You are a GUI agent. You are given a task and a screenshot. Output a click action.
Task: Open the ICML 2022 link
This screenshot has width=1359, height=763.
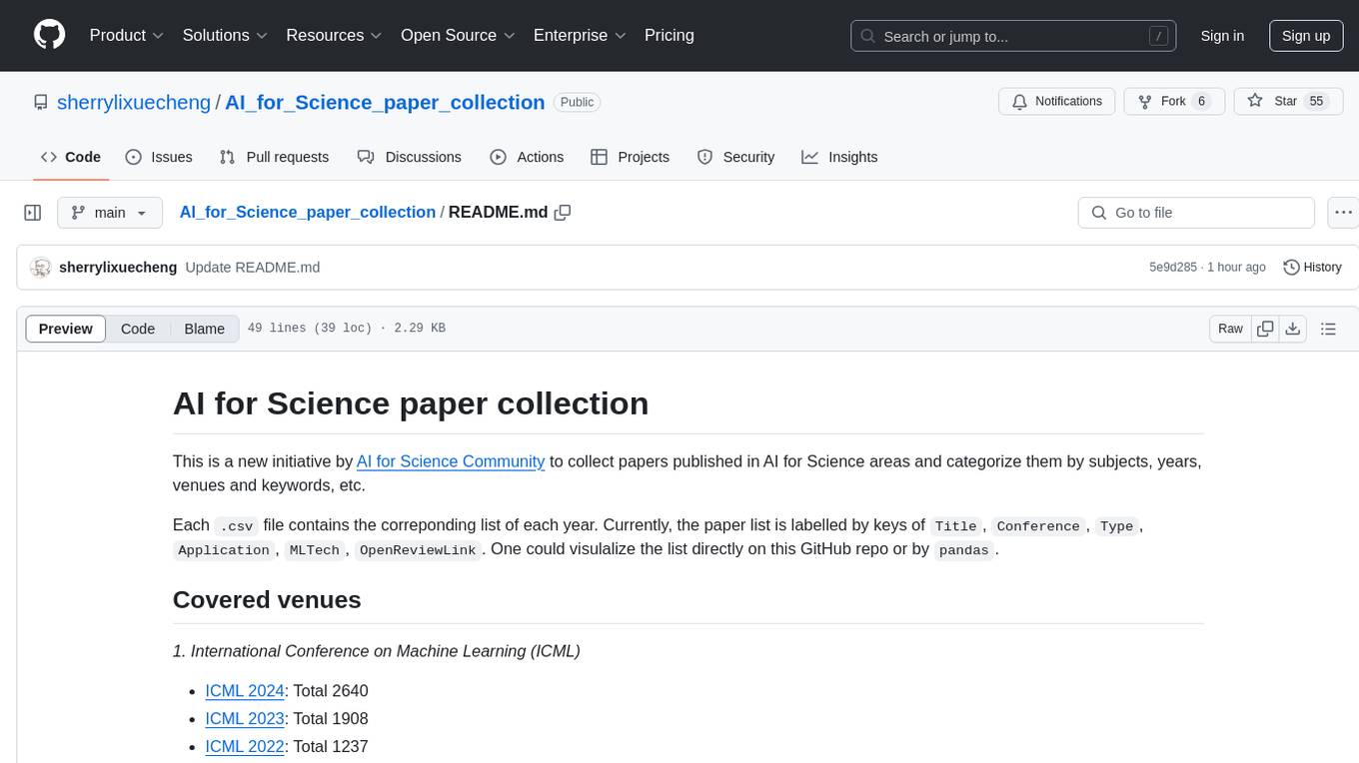(245, 746)
